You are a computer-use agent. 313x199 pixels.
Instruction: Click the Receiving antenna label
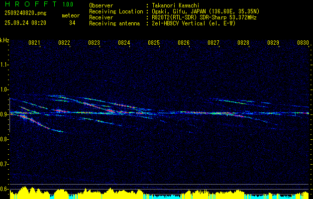point(114,23)
